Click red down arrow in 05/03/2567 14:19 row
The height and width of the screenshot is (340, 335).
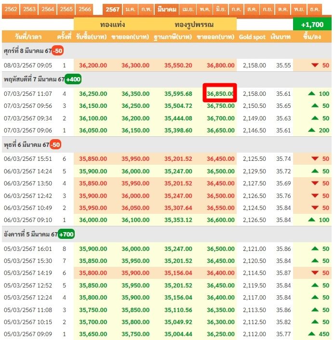[315, 273]
